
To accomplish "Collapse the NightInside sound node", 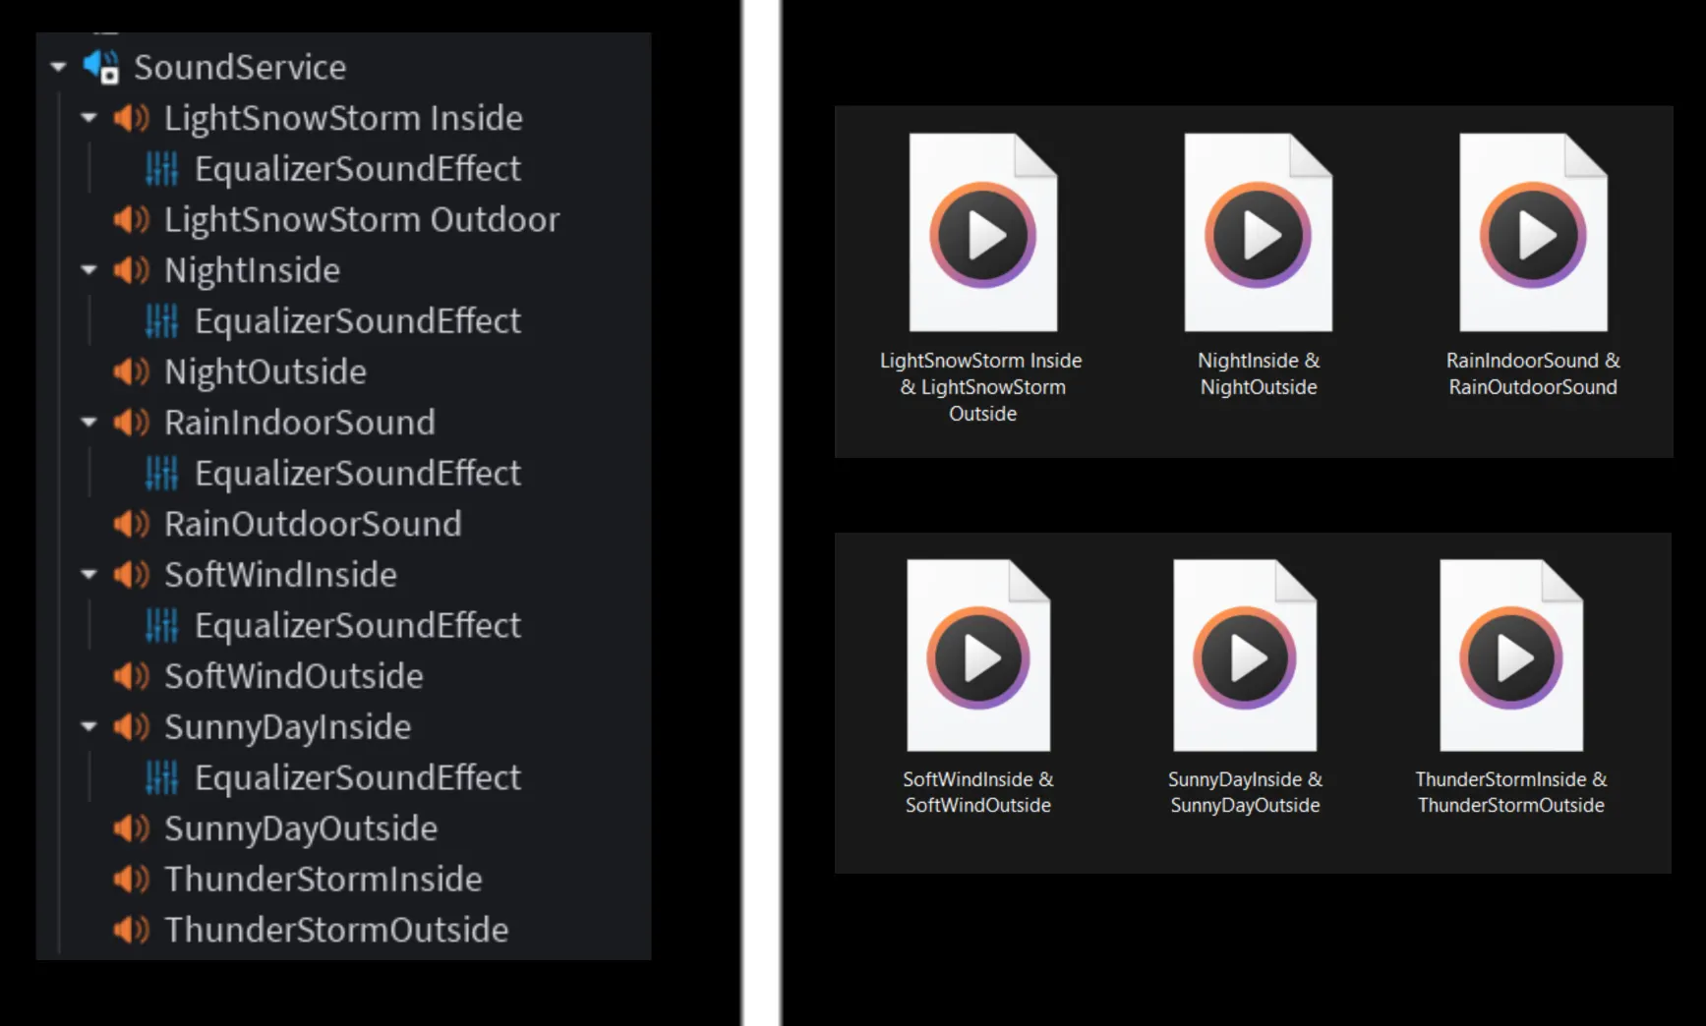I will coord(88,270).
